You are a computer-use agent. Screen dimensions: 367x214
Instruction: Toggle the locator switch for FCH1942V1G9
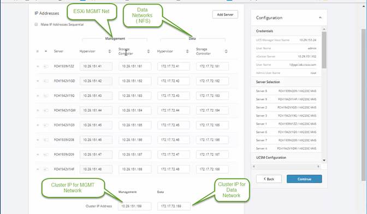[46, 125]
